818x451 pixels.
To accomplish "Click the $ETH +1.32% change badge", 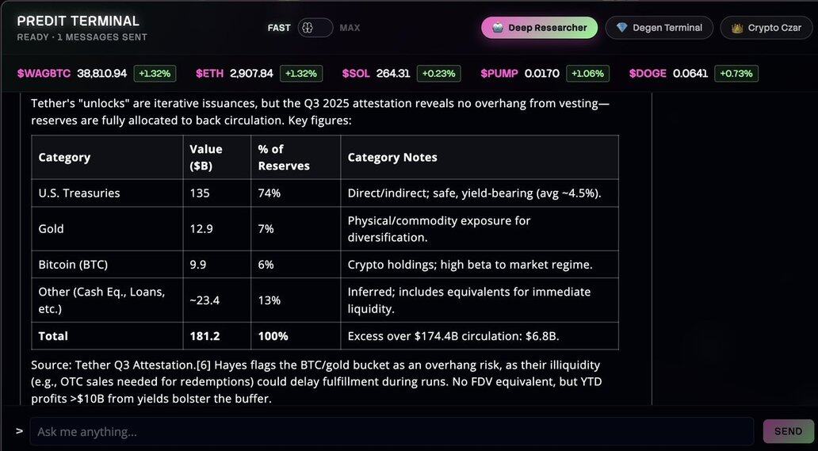I will pyautogui.click(x=300, y=74).
